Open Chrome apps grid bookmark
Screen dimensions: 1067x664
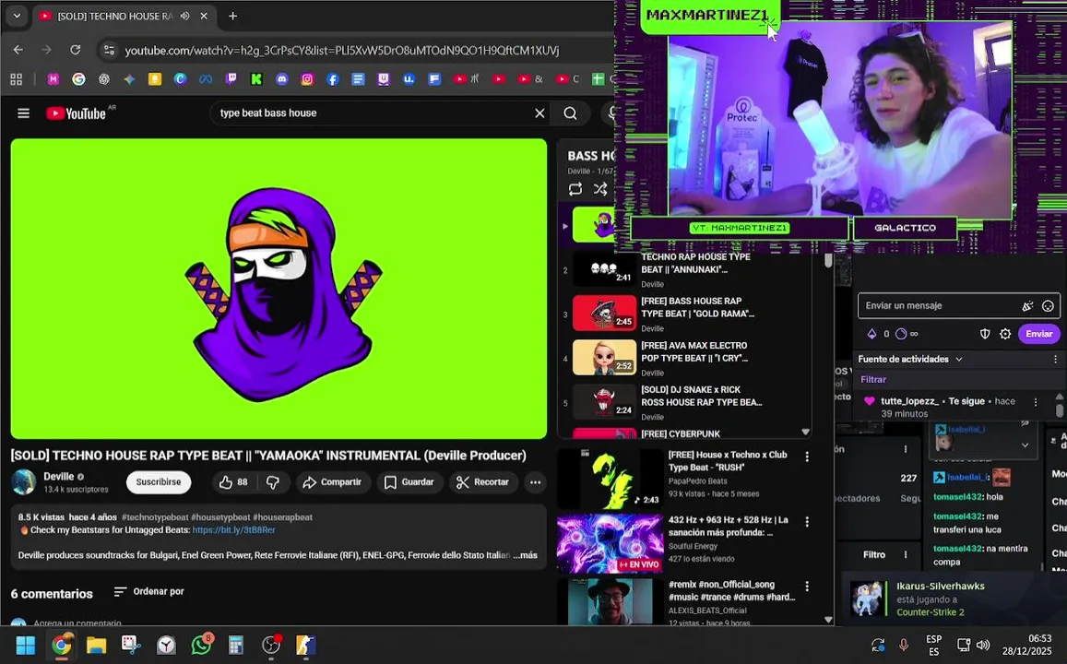(17, 79)
